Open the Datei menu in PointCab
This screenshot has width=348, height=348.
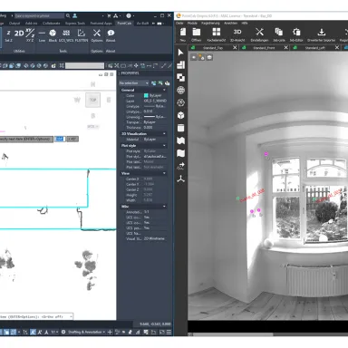pos(179,23)
